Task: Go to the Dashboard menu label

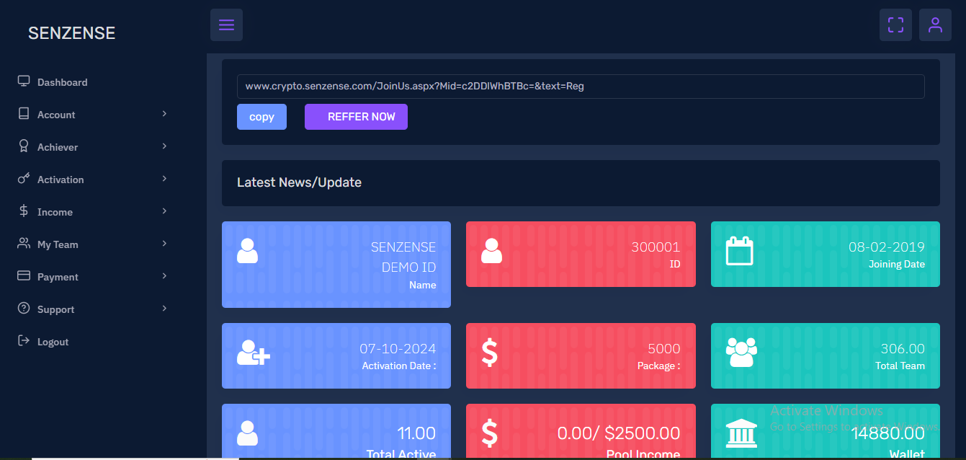Action: (63, 82)
